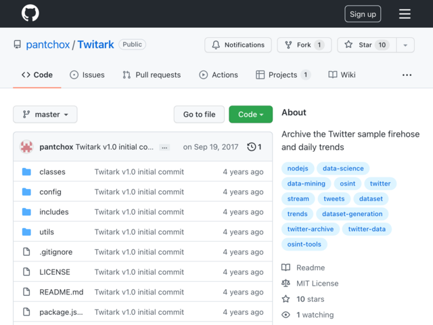
Task: Click the package.json file icon
Action: [x=26, y=312]
